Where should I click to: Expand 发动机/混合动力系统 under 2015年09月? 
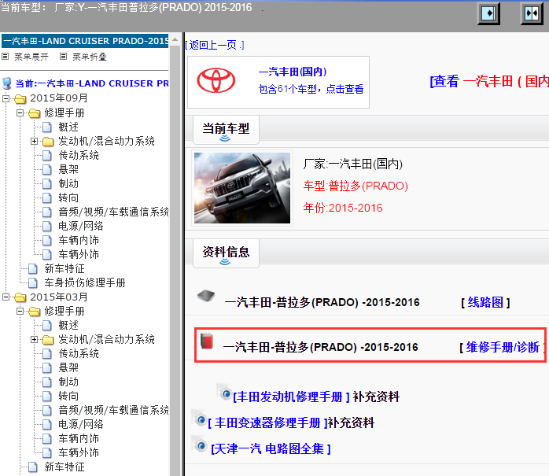coord(34,141)
